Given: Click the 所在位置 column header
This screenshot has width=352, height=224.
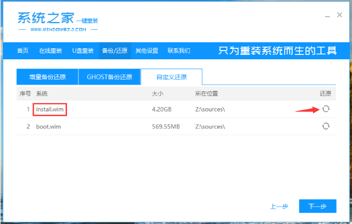Looking at the screenshot, I should 206,94.
